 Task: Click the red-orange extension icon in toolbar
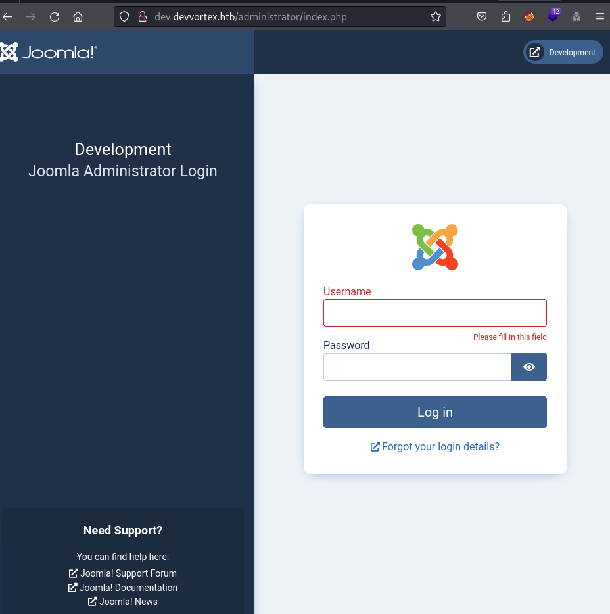pyautogui.click(x=529, y=16)
